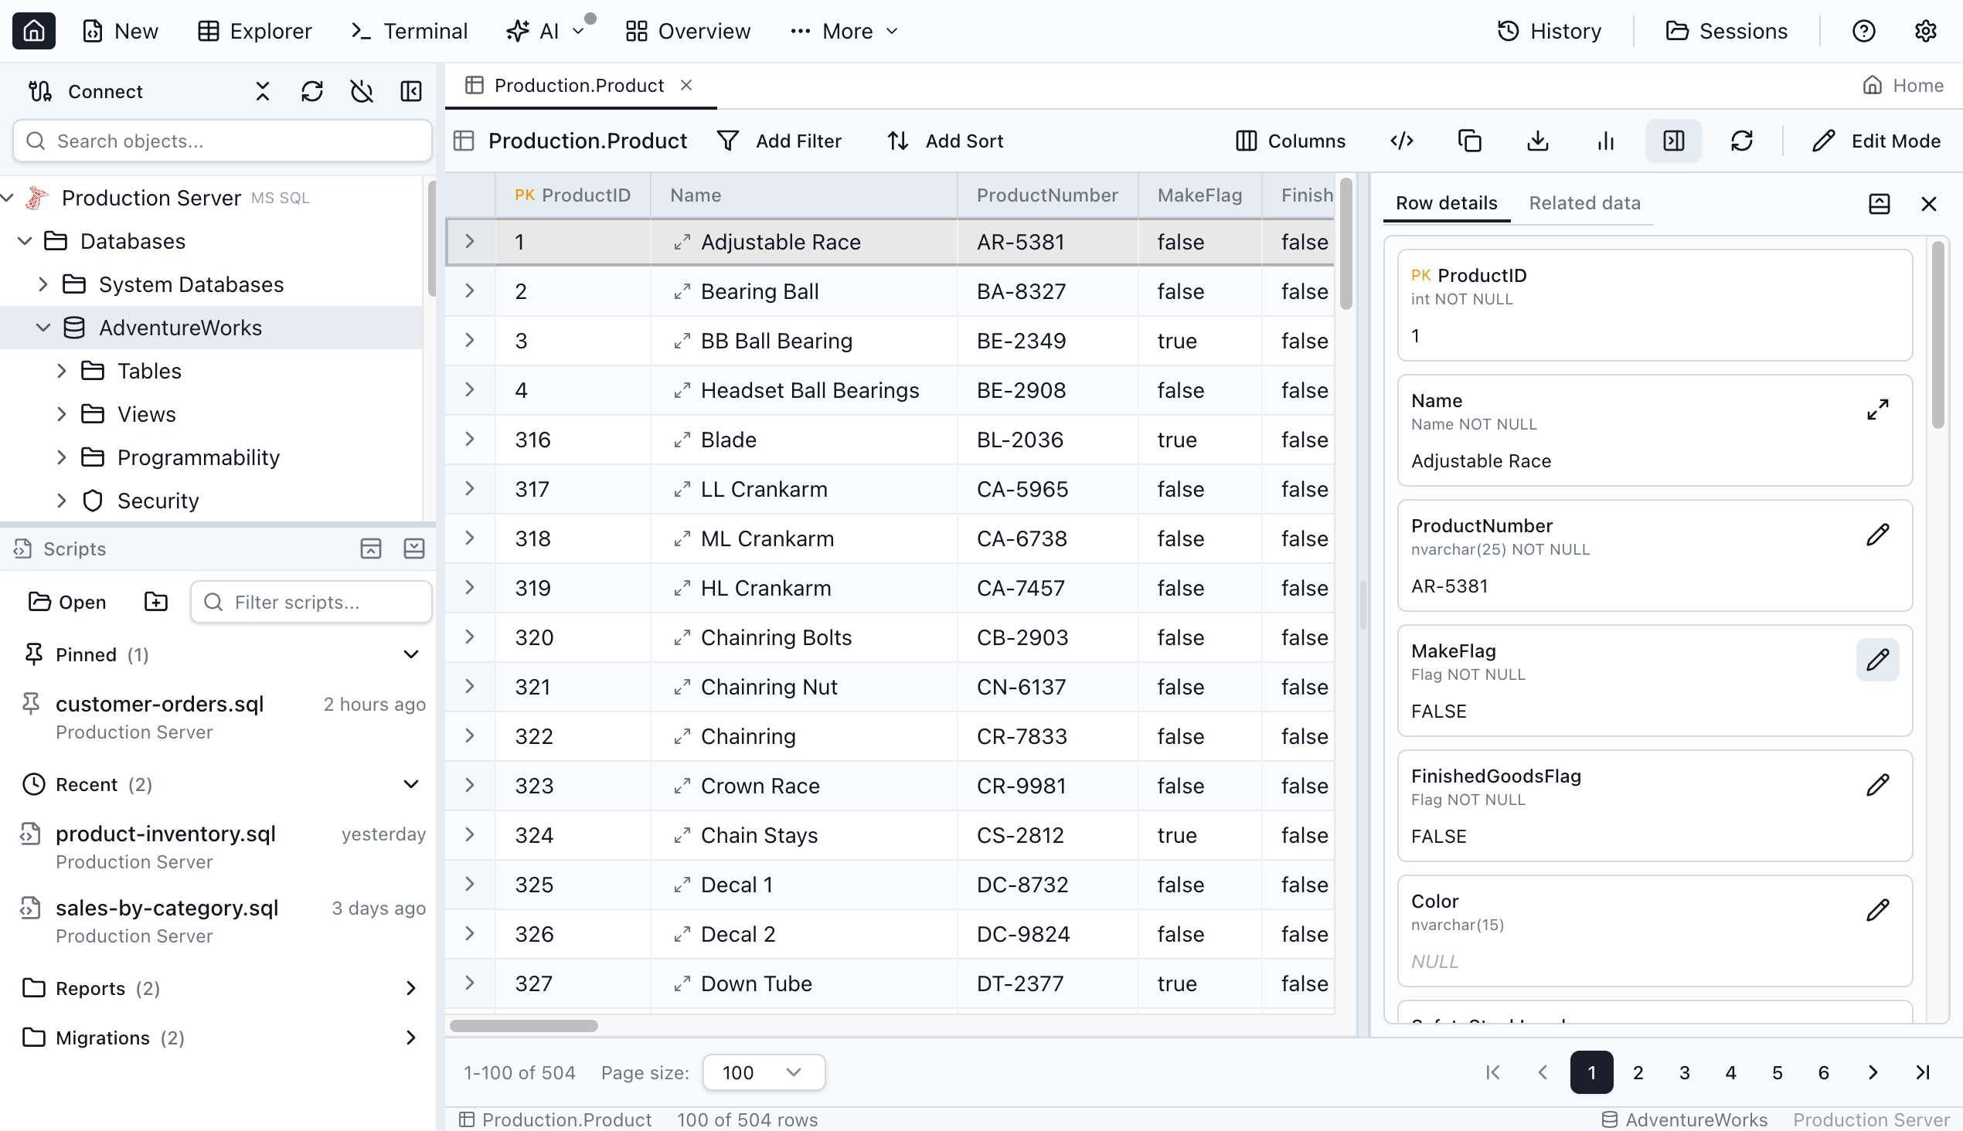
Task: Open the More menu in top bar
Action: [843, 31]
